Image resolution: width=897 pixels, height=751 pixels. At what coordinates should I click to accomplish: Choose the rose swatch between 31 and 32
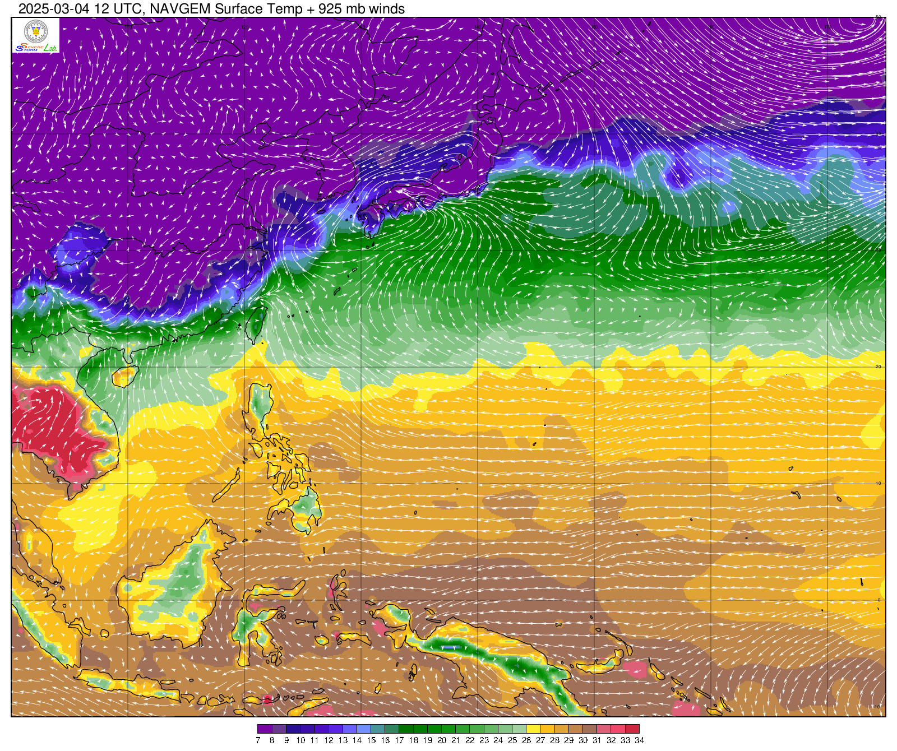coord(604,729)
